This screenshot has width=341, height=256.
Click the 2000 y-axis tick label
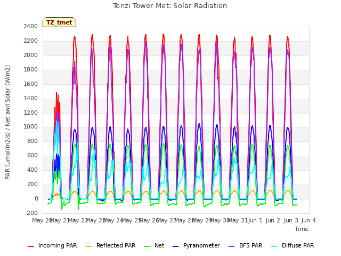(31, 55)
